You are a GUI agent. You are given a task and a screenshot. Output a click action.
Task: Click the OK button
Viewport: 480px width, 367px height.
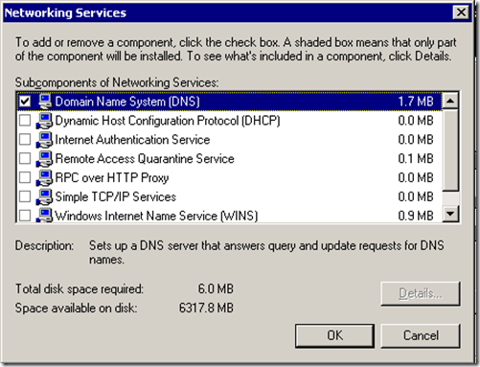pos(334,335)
